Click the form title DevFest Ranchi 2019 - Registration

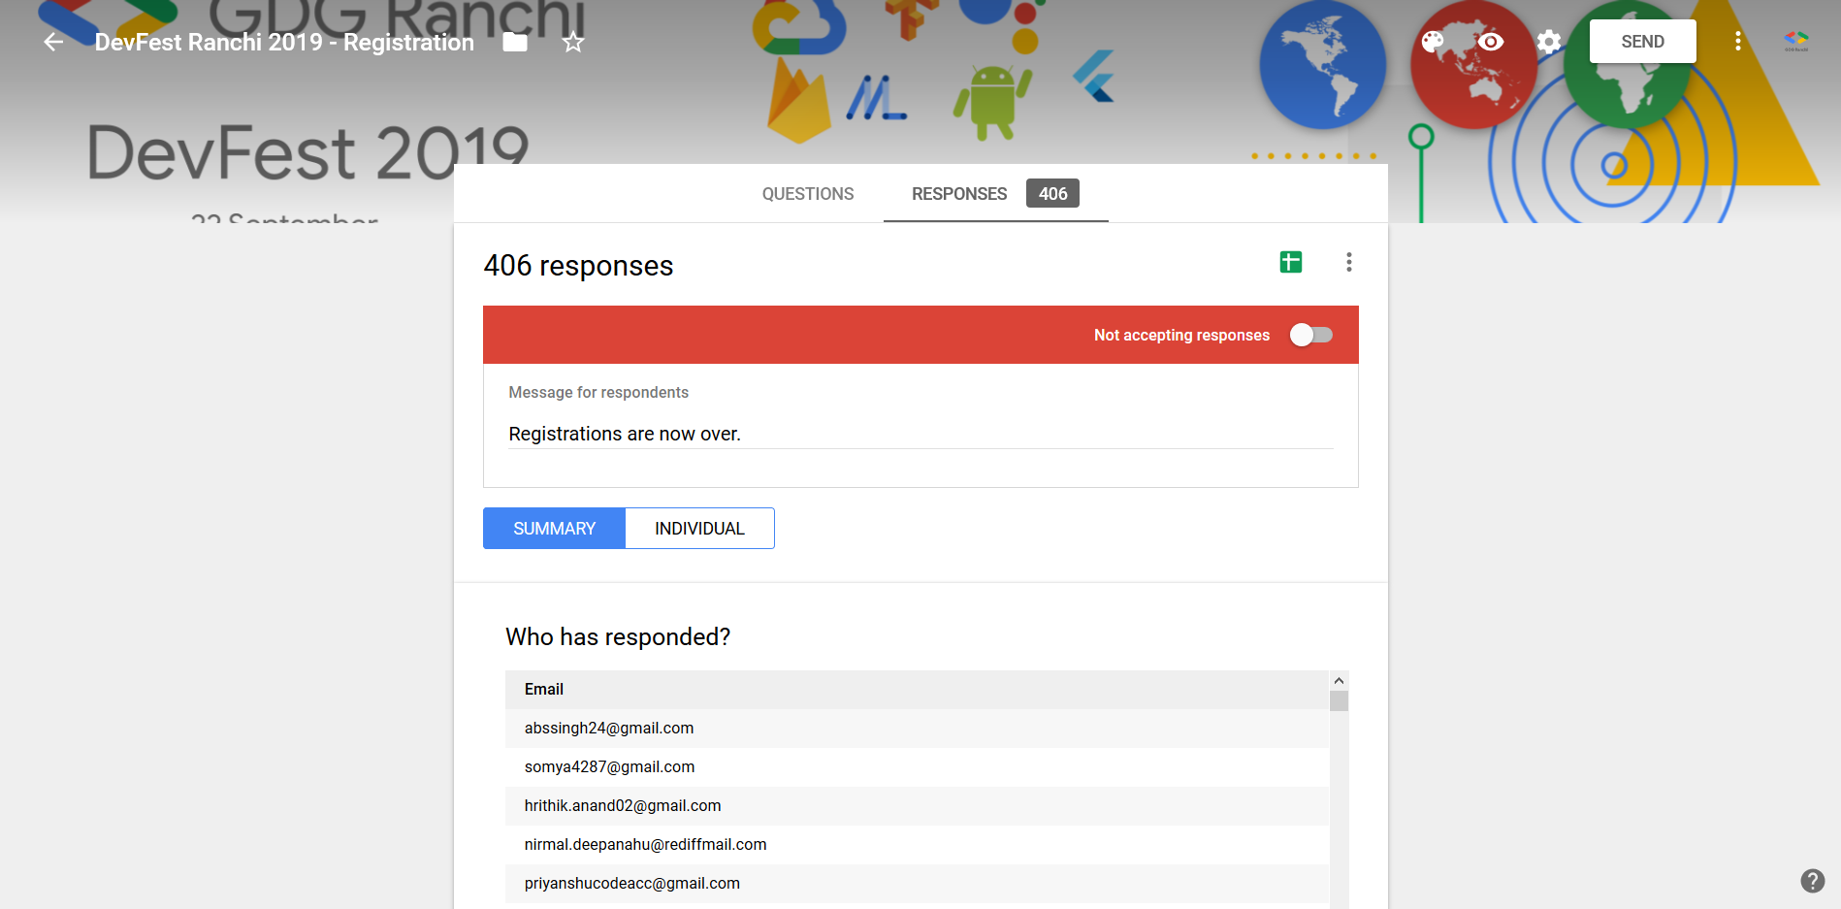coord(284,42)
